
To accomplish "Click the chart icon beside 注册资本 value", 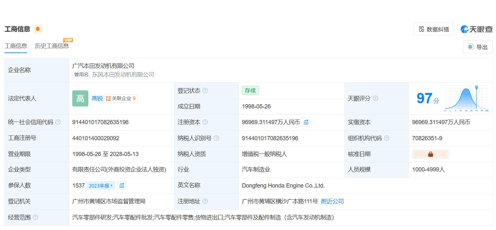I will tap(306, 122).
